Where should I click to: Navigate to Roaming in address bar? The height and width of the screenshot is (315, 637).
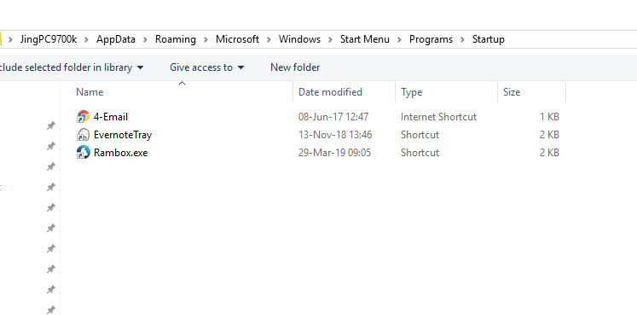pyautogui.click(x=176, y=39)
